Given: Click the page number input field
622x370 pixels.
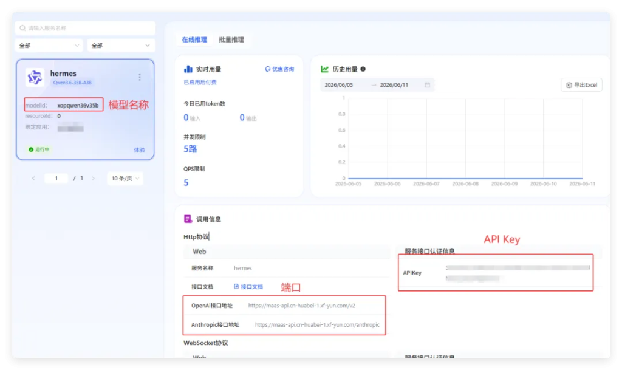Looking at the screenshot, I should click(x=56, y=179).
